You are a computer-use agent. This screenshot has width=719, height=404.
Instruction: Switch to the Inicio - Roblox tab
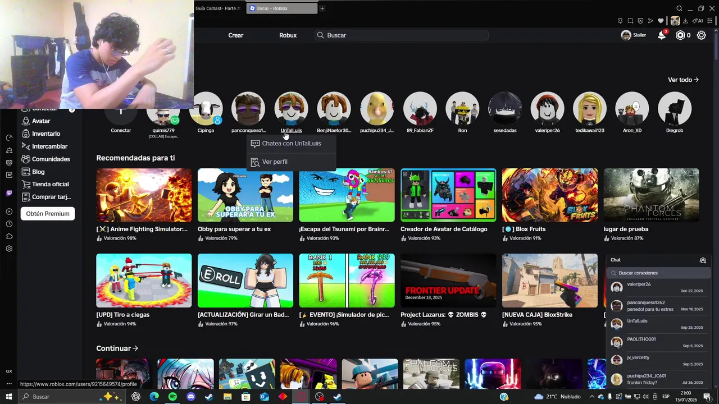281,8
